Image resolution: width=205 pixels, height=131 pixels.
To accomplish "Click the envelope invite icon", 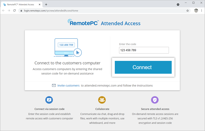I will (x=54, y=86).
